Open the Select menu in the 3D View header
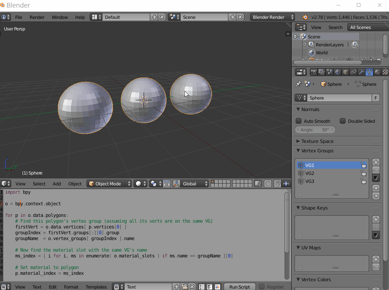Viewport: 389px width, 290px height. click(39, 184)
